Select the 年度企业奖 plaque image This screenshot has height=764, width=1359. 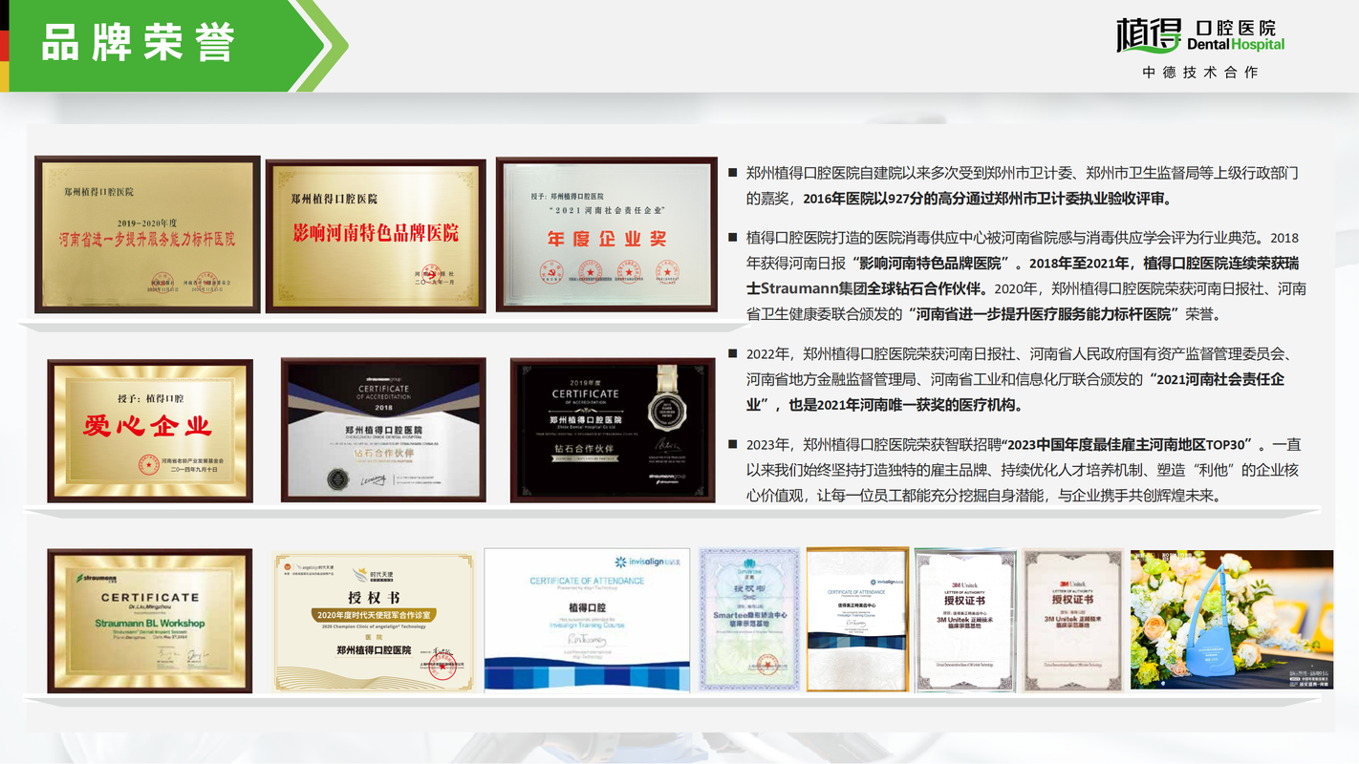pos(606,234)
